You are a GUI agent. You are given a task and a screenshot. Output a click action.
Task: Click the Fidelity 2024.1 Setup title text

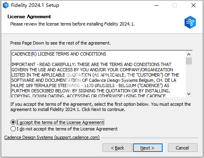(x=35, y=5)
